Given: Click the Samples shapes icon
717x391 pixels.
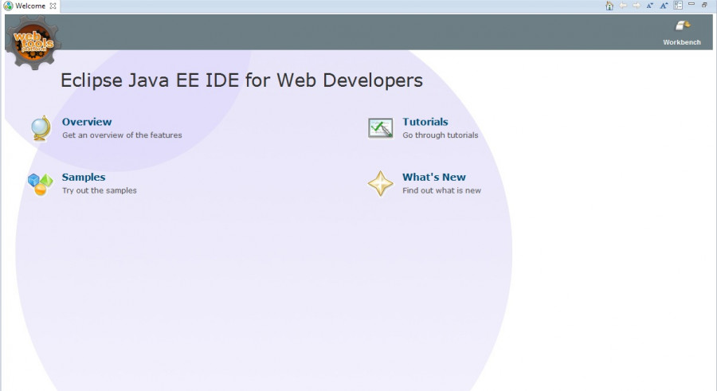Looking at the screenshot, I should [x=41, y=184].
